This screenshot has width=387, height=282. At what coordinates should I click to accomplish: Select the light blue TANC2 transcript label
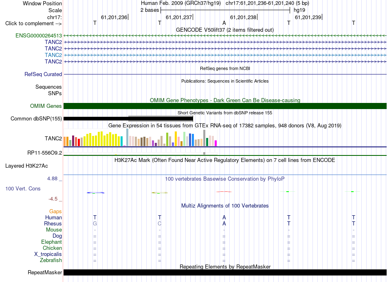coord(53,55)
